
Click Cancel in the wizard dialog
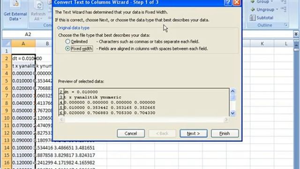click(x=131, y=133)
